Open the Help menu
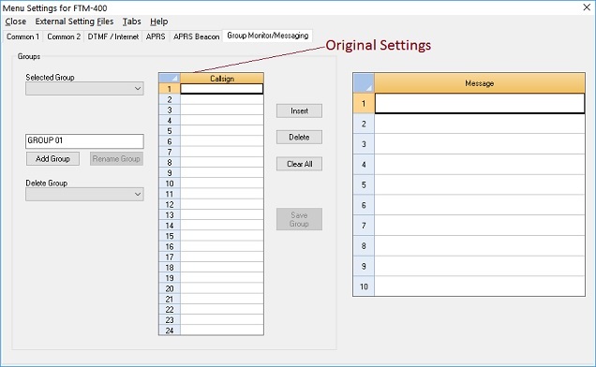Screen dimensions: 596x367 pos(159,22)
